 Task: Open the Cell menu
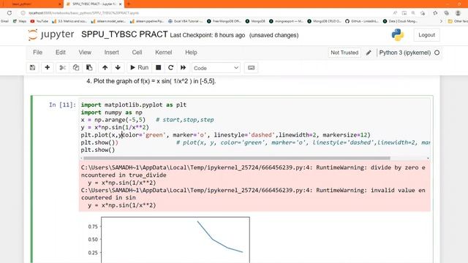pos(137,53)
